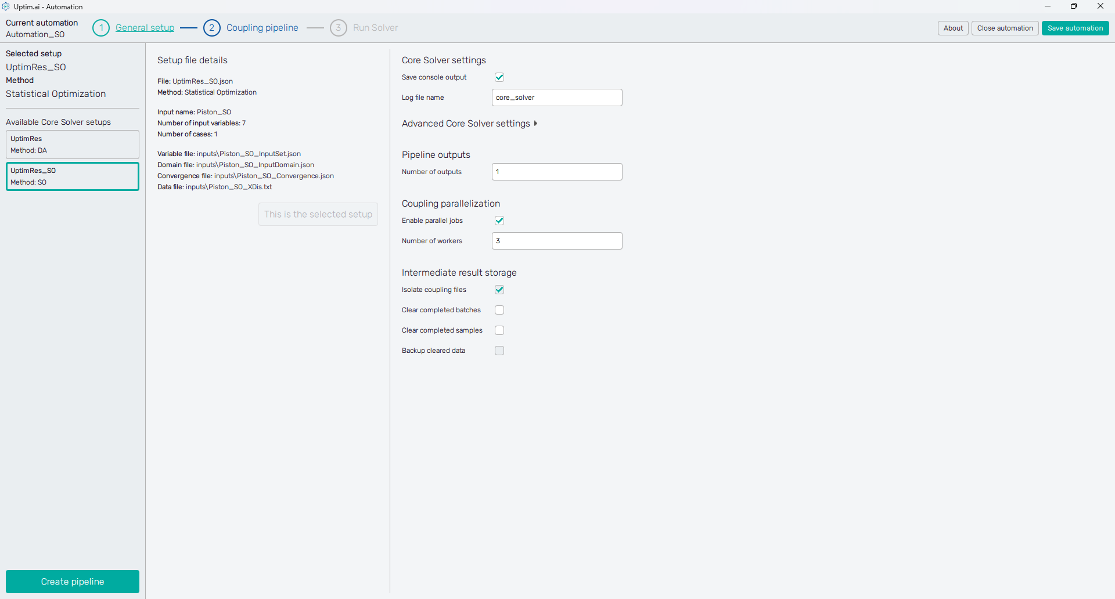Click 'Intermediate result storage' heading

pyautogui.click(x=459, y=273)
